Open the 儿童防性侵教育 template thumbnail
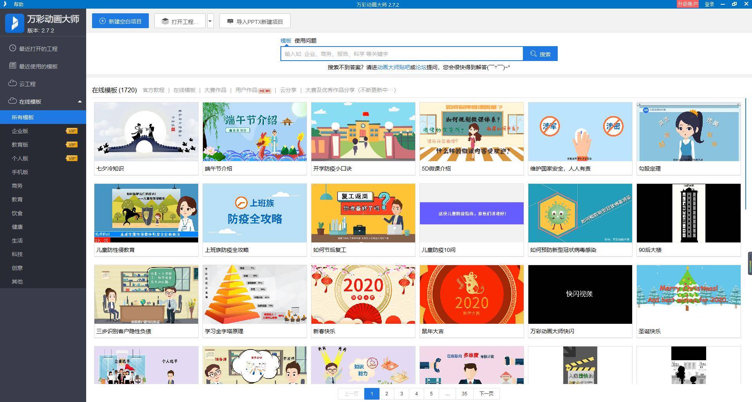Screen dimensions: 752x402 146,213
